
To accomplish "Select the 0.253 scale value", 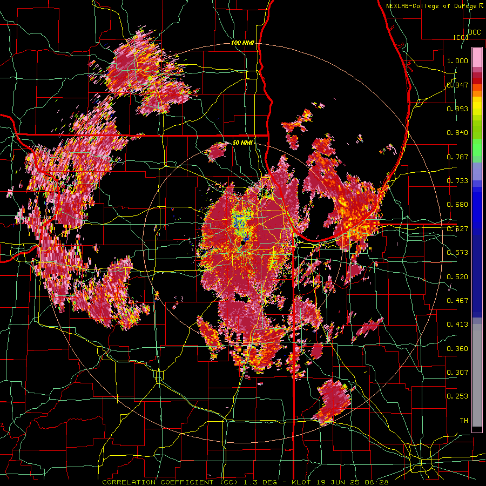I will tap(457, 396).
